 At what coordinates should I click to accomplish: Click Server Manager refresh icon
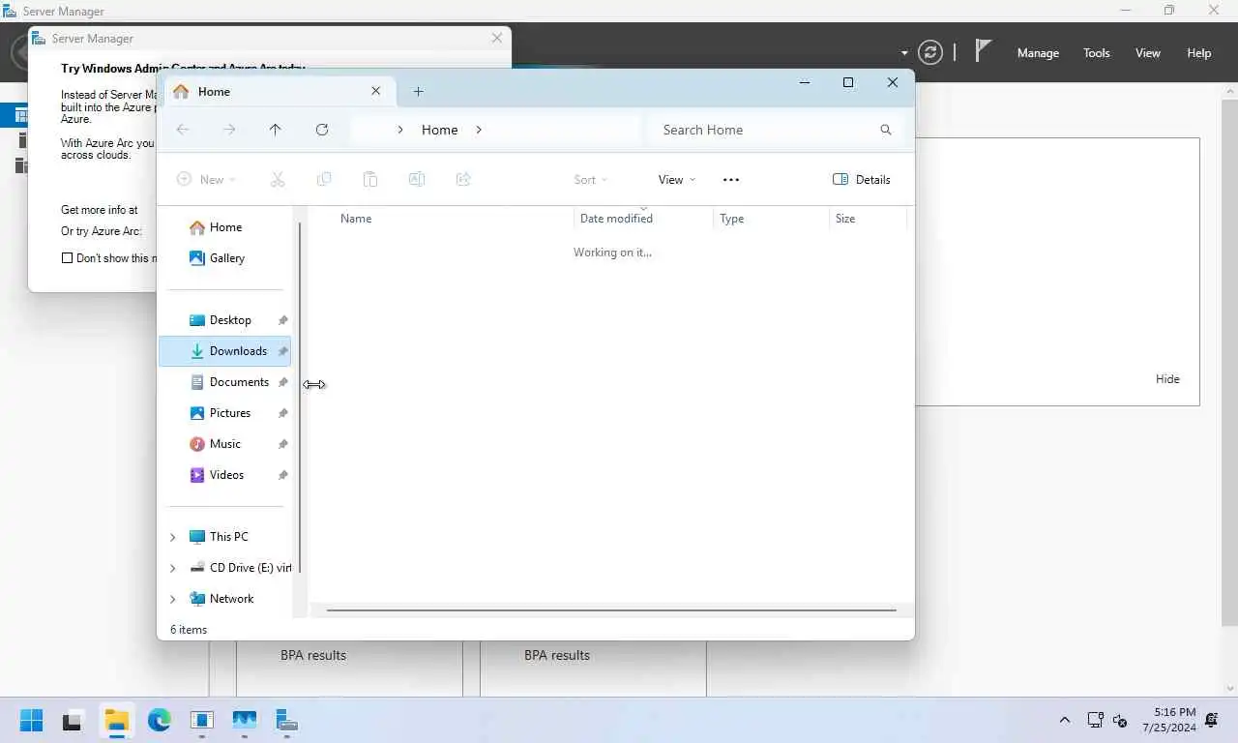(930, 52)
